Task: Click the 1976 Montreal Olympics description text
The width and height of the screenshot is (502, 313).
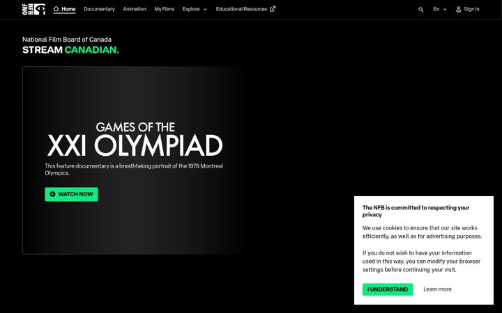Action: pos(134,169)
